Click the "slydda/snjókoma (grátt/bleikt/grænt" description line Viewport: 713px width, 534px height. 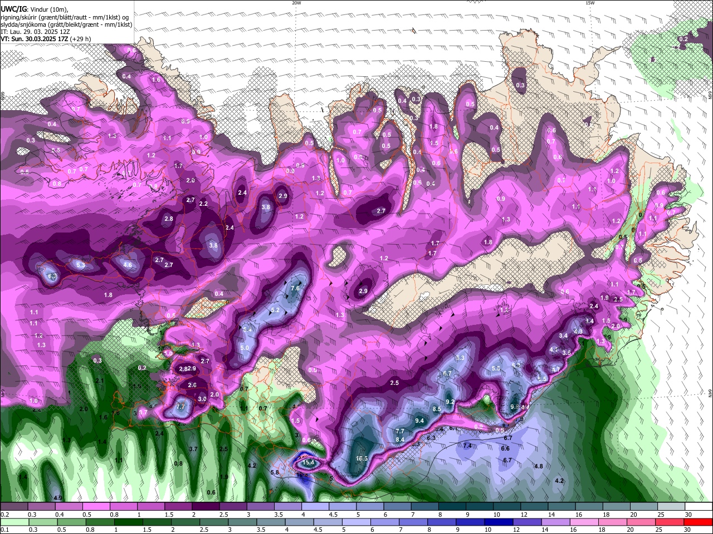[66, 24]
